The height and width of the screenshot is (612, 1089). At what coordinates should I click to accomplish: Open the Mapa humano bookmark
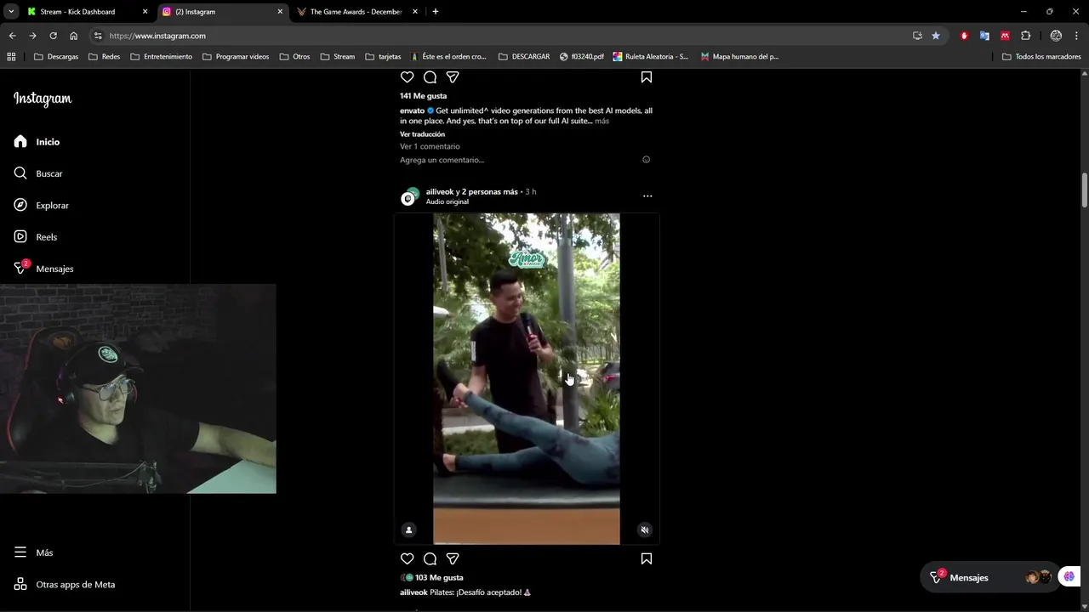click(739, 57)
